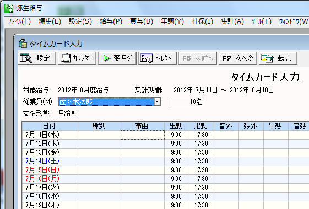The width and height of the screenshot is (309, 209).
Task: Open the 給与(P) menu
Action: 111,21
